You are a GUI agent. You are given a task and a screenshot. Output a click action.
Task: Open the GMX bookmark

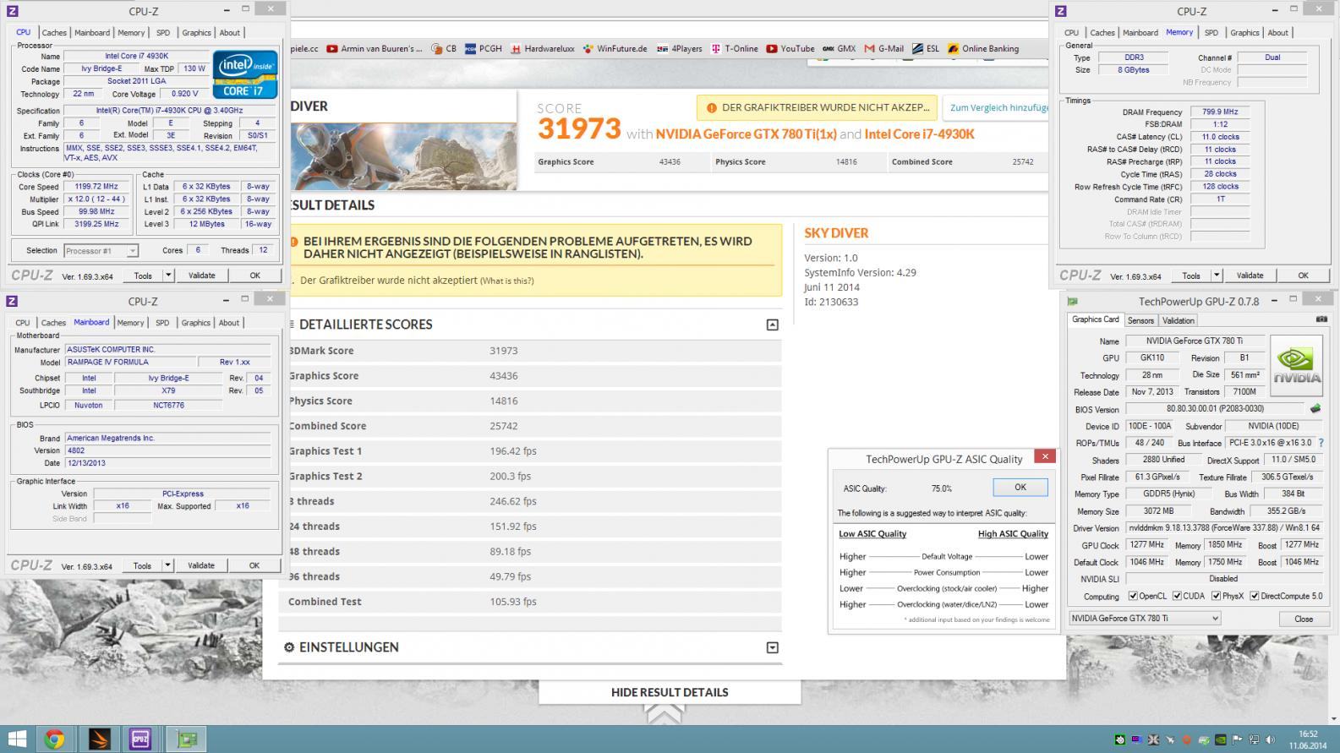coord(839,49)
